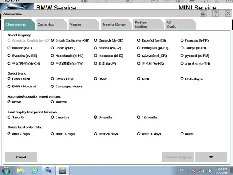Choose the MINI brand option
The height and width of the screenshot is (175, 233).
[143, 79]
